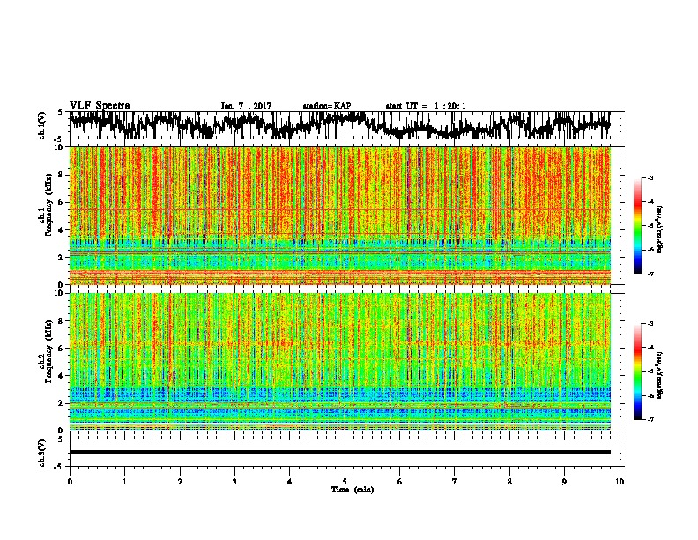Click inside the ch.1 spectrogram panel
Image resolution: width=698 pixels, height=540 pixels.
click(340, 215)
